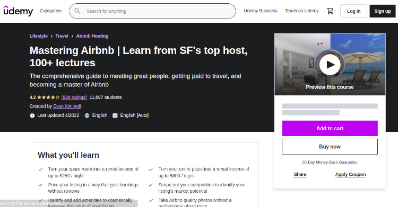Go to Travel breadcrumb
398x207 pixels.
tap(62, 36)
